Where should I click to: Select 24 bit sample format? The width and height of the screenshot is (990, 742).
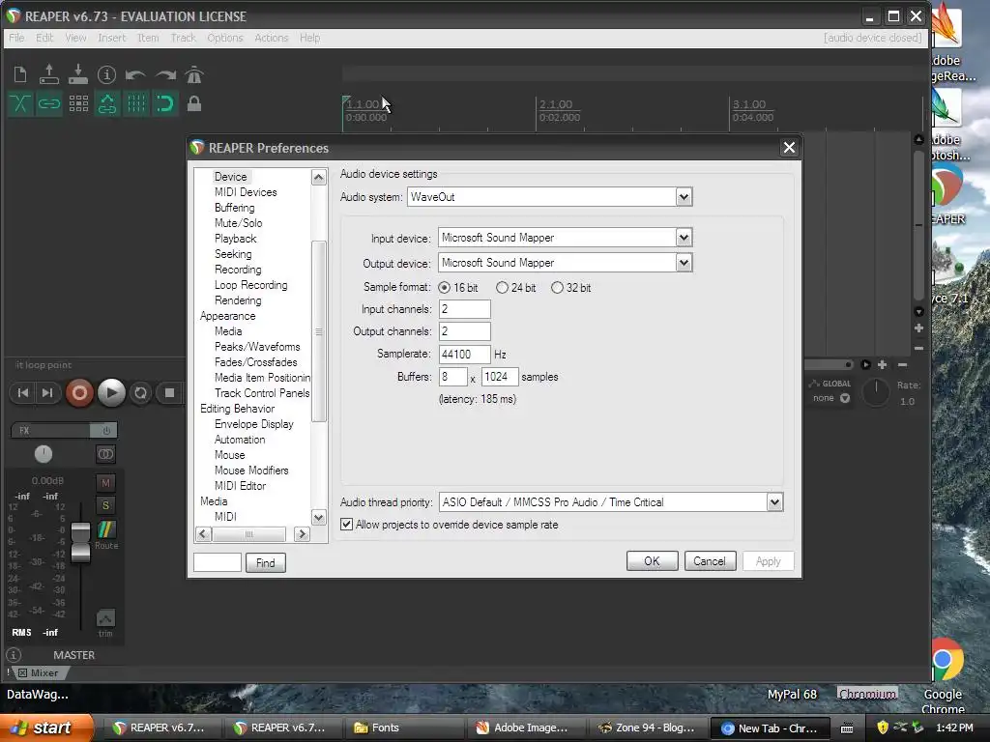click(x=502, y=288)
